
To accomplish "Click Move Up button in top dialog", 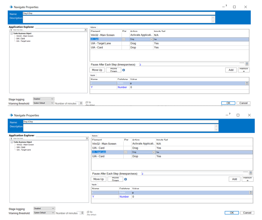I will click(x=97, y=70).
